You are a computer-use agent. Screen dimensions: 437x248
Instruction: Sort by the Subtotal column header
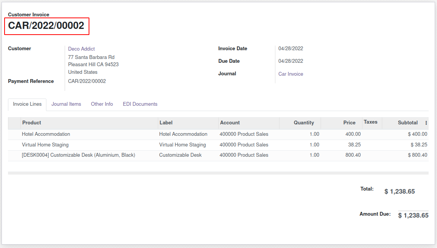[x=407, y=123]
